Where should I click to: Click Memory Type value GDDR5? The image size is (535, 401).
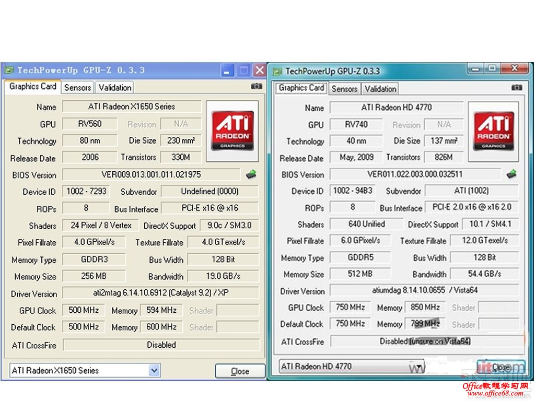point(360,257)
